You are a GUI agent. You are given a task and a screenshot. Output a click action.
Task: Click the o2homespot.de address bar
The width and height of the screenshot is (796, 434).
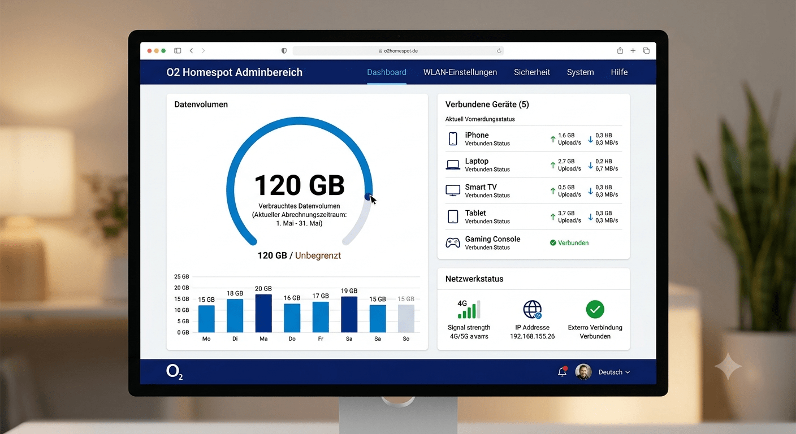tap(398, 51)
